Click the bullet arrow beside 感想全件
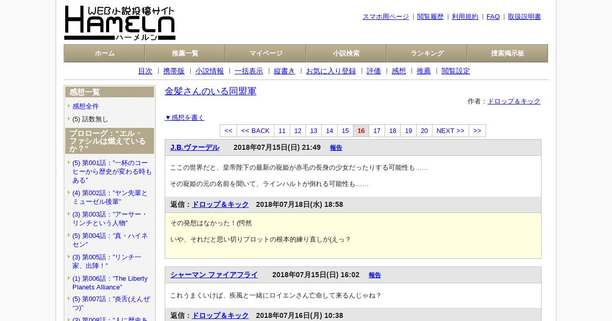This screenshot has height=321, width=612. [x=69, y=106]
